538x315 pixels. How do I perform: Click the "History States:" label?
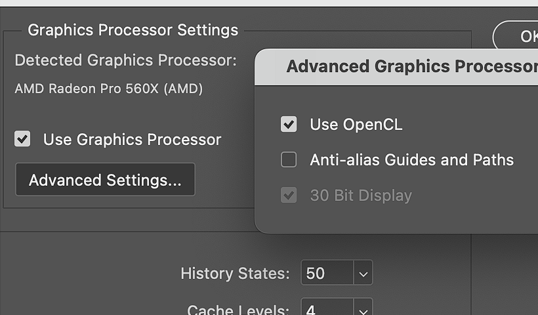pyautogui.click(x=234, y=274)
